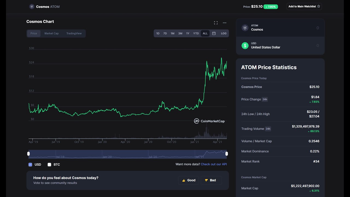Select the 7D time range
Viewport: 350px width, 197px height.
[x=165, y=33]
